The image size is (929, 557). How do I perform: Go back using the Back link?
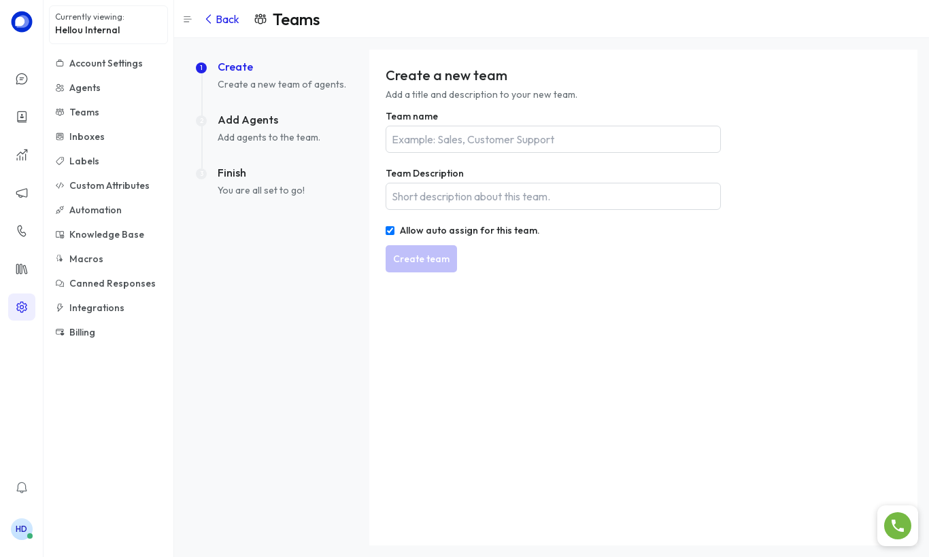click(x=222, y=19)
